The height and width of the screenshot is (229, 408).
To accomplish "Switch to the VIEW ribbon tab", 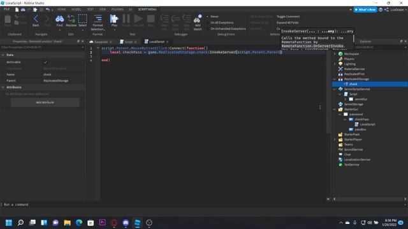I will coord(103,10).
